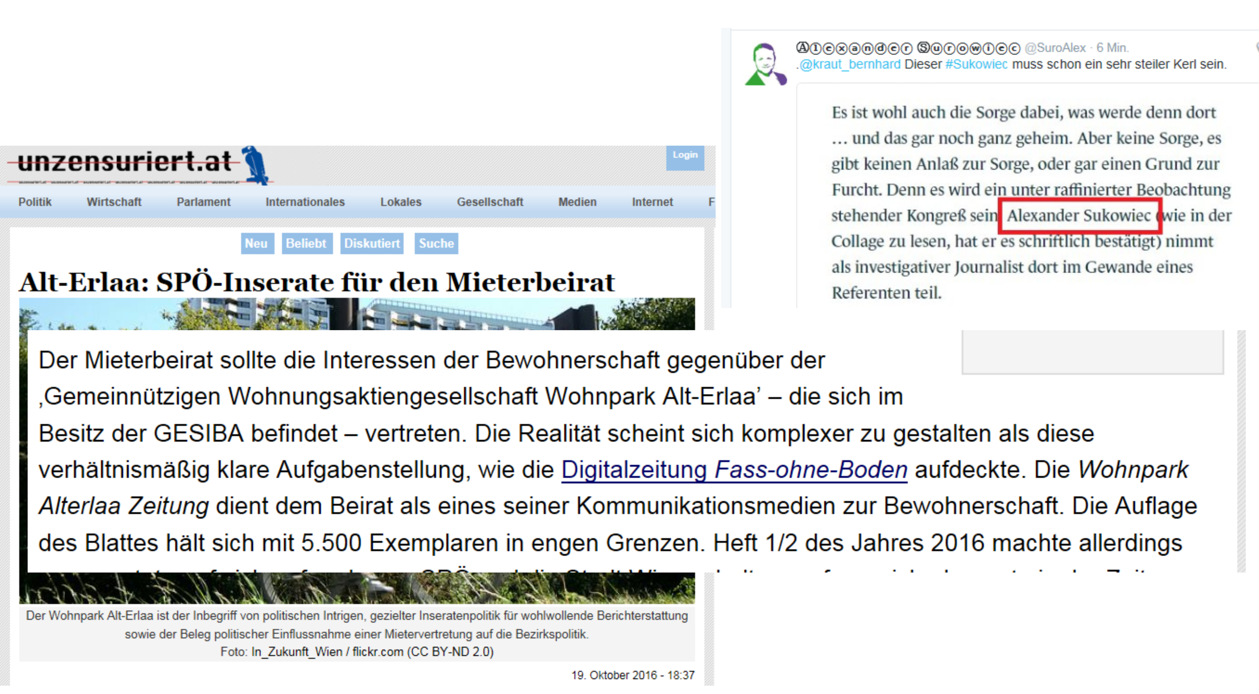Go to the Parlament section
Viewport: 1259px width, 694px height.
pyautogui.click(x=203, y=202)
